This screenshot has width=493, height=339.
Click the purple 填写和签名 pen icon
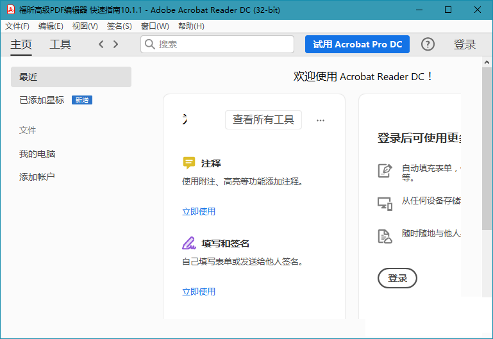(x=189, y=243)
